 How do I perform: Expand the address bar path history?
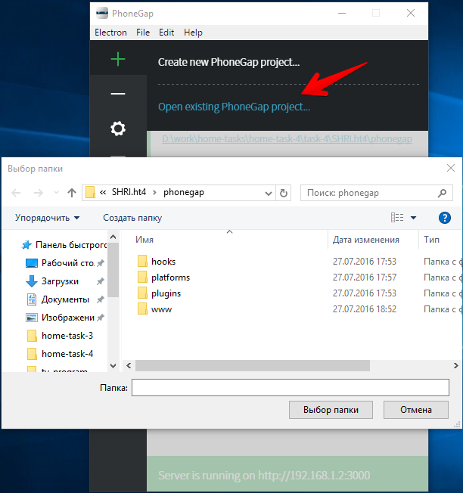268,193
